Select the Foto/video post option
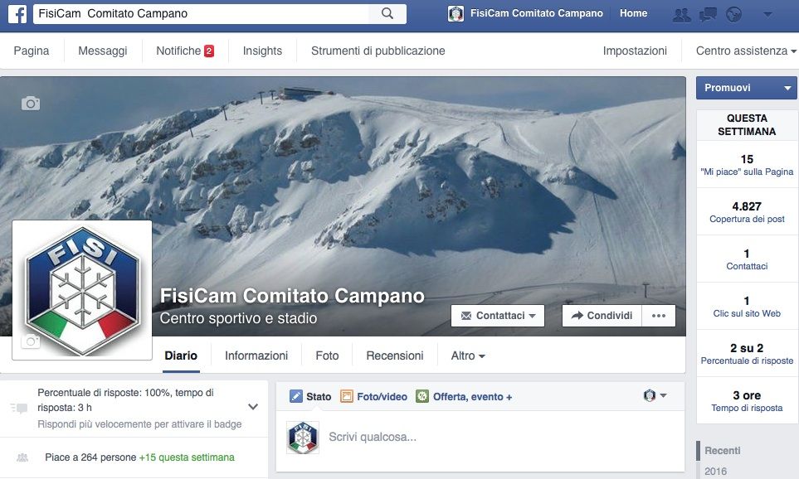 coord(374,396)
